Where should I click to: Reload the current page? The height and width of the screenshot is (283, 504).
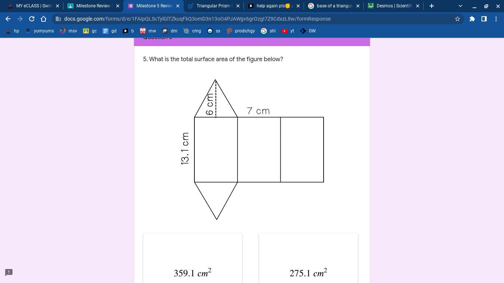point(32,19)
